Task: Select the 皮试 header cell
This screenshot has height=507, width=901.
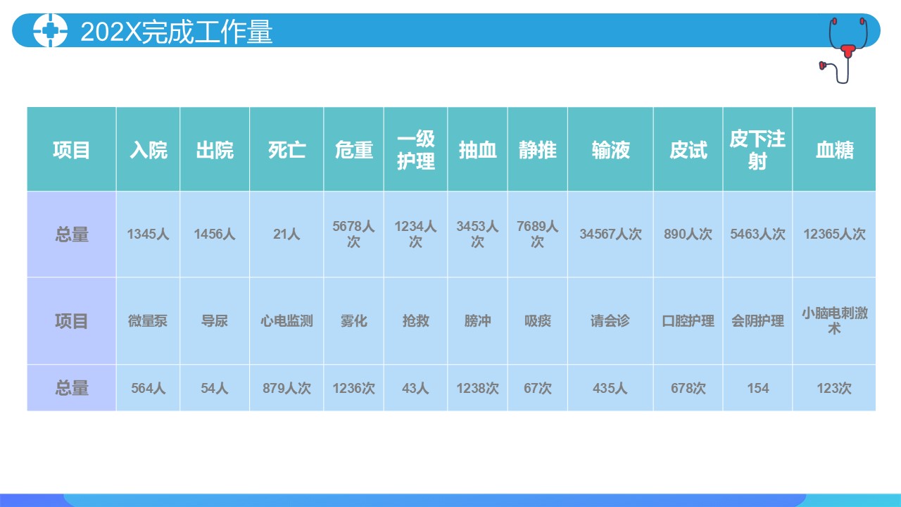Action: [x=688, y=149]
